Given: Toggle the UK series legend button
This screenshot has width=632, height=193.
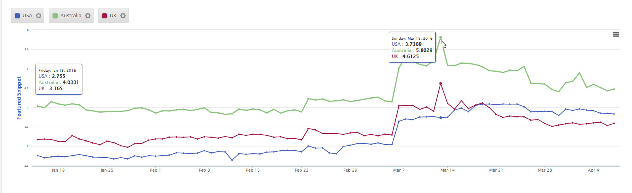Looking at the screenshot, I should click(x=113, y=16).
